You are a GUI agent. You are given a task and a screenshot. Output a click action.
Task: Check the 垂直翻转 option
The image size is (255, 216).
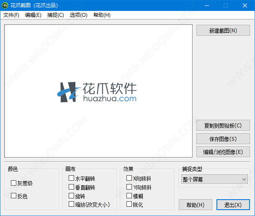click(71, 187)
